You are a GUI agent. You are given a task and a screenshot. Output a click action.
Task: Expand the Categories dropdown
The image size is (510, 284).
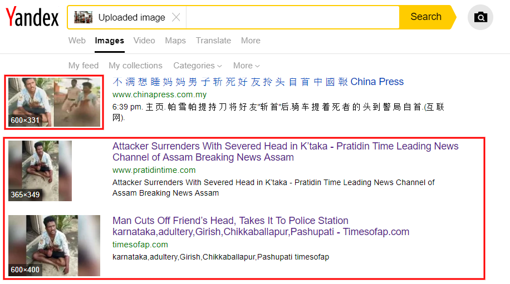(x=198, y=66)
